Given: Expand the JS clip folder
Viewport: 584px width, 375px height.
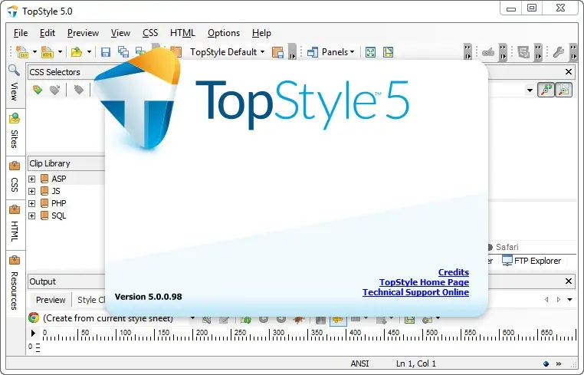Looking at the screenshot, I should point(32,191).
